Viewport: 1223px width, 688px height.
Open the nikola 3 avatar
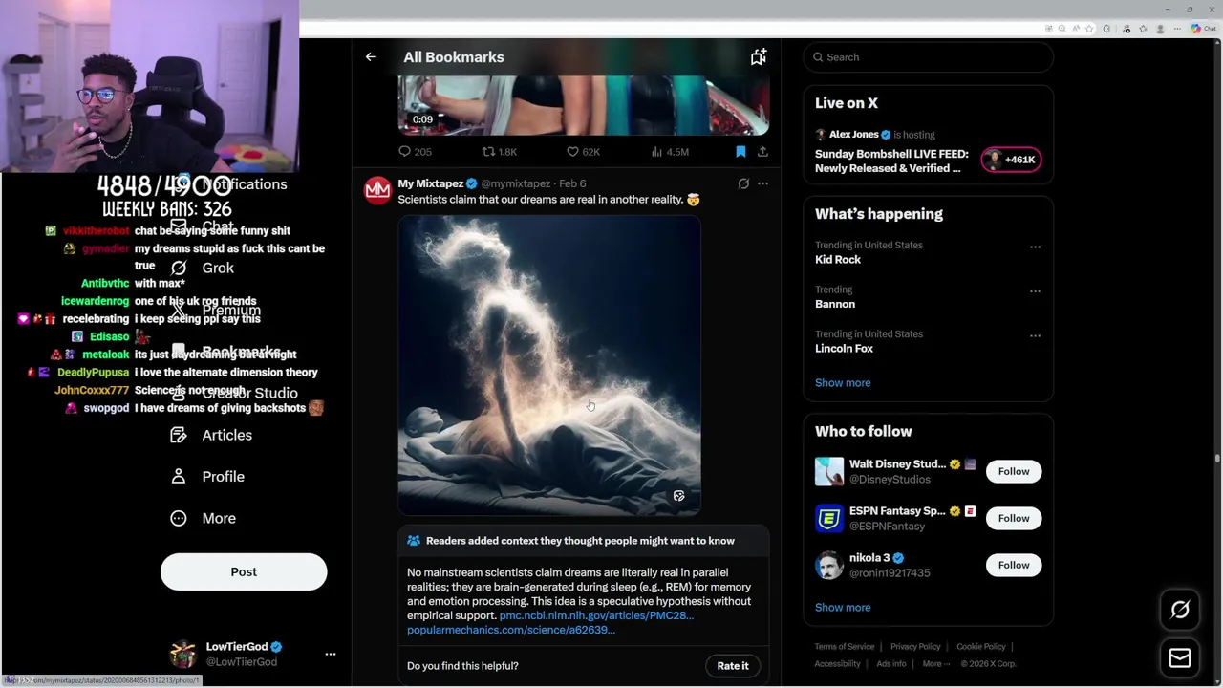829,565
